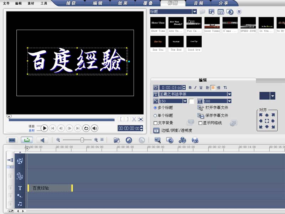Image resolution: width=285 pixels, height=214 pixels.
Task: Select the 'Show Time' title thumbnail
Action: point(158,25)
